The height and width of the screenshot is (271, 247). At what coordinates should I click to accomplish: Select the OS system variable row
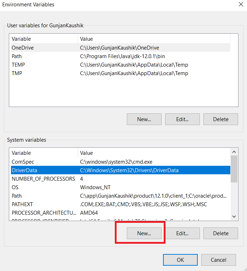click(x=15, y=187)
